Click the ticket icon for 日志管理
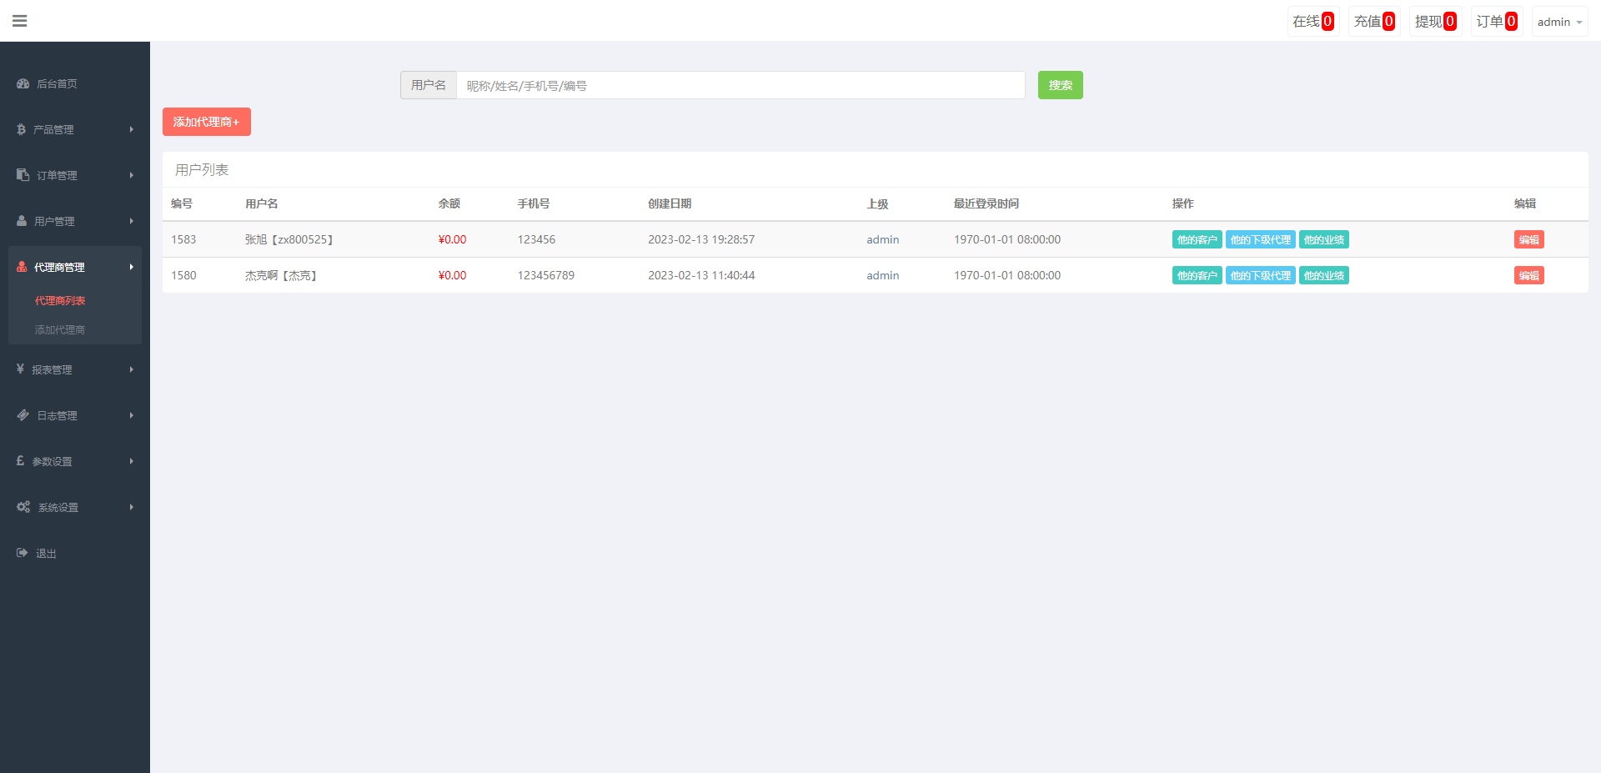 23,415
